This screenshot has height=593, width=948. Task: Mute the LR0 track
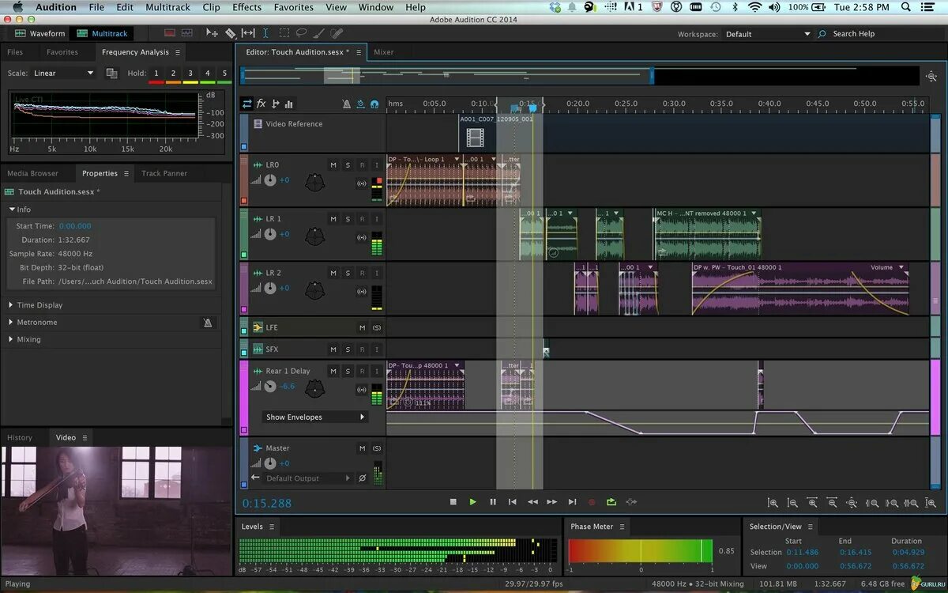pos(333,164)
